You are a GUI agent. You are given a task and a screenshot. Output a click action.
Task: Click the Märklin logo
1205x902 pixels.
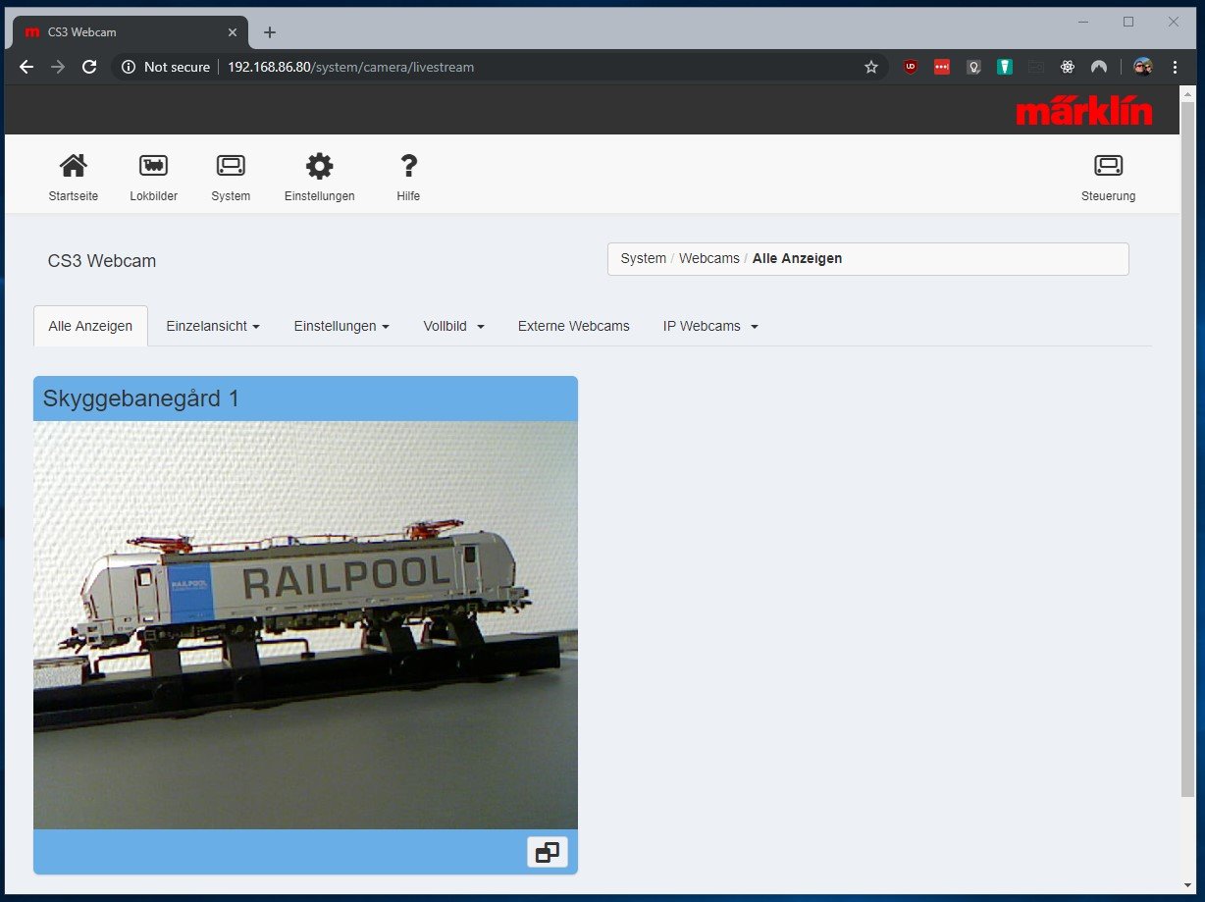[1084, 110]
